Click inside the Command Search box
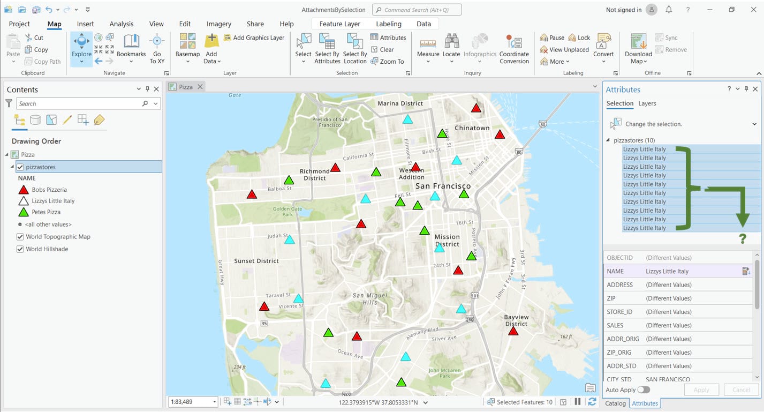Image resolution: width=764 pixels, height=412 pixels. click(415, 9)
